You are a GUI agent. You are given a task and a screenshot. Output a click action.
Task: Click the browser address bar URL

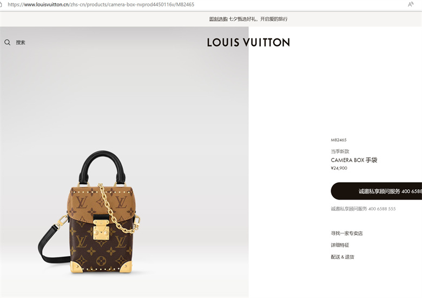(101, 4)
